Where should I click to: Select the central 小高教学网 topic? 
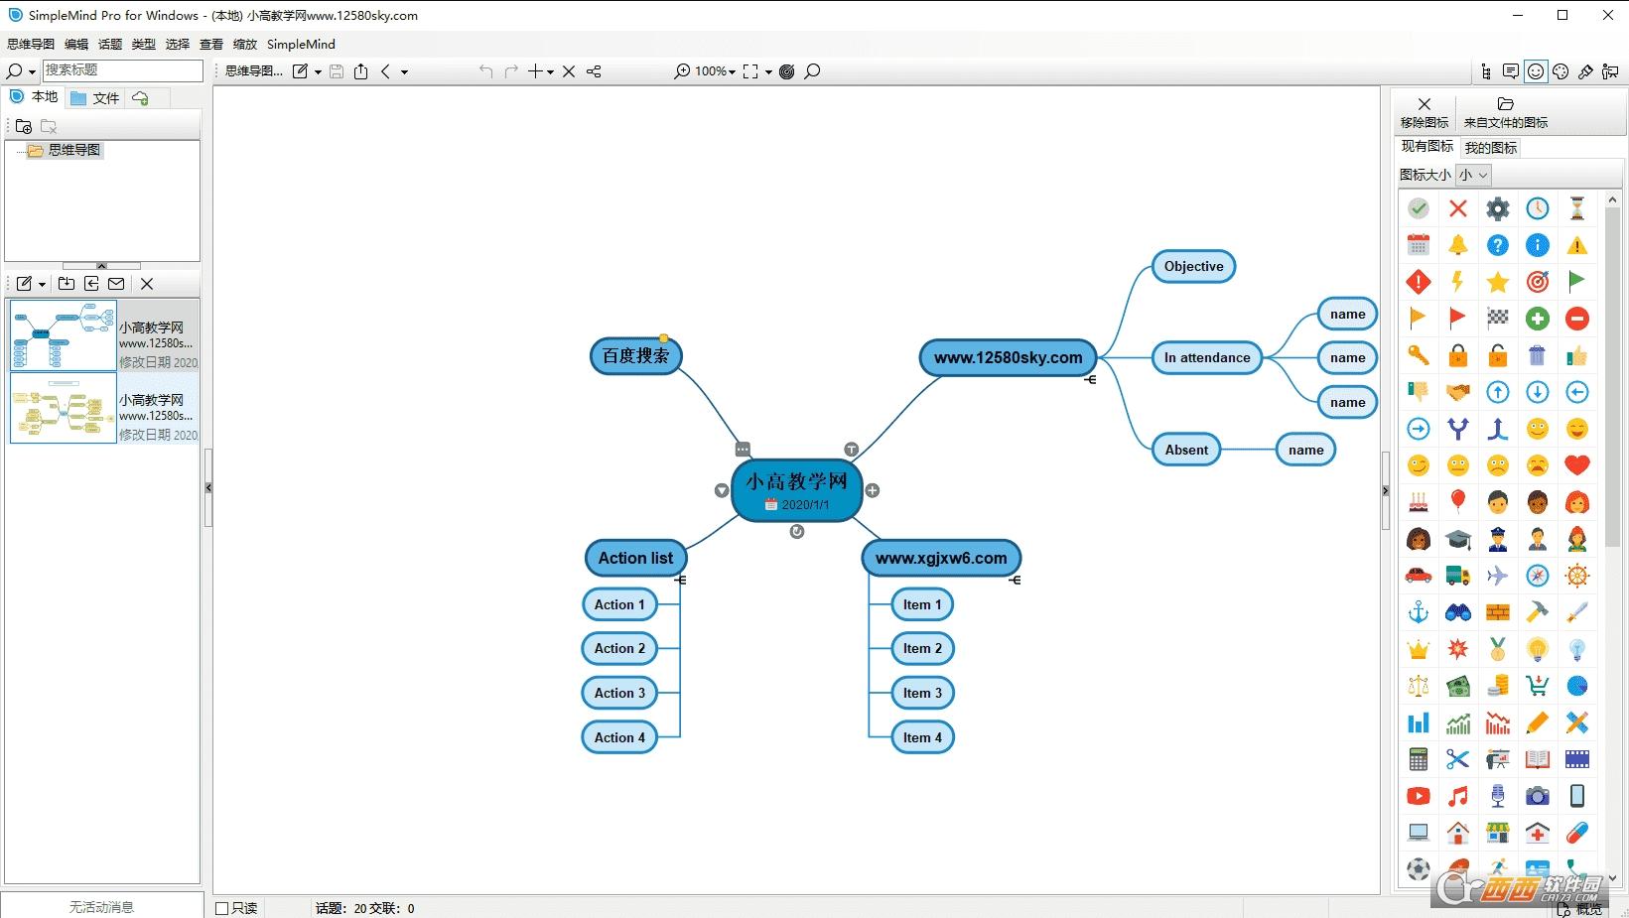[796, 490]
